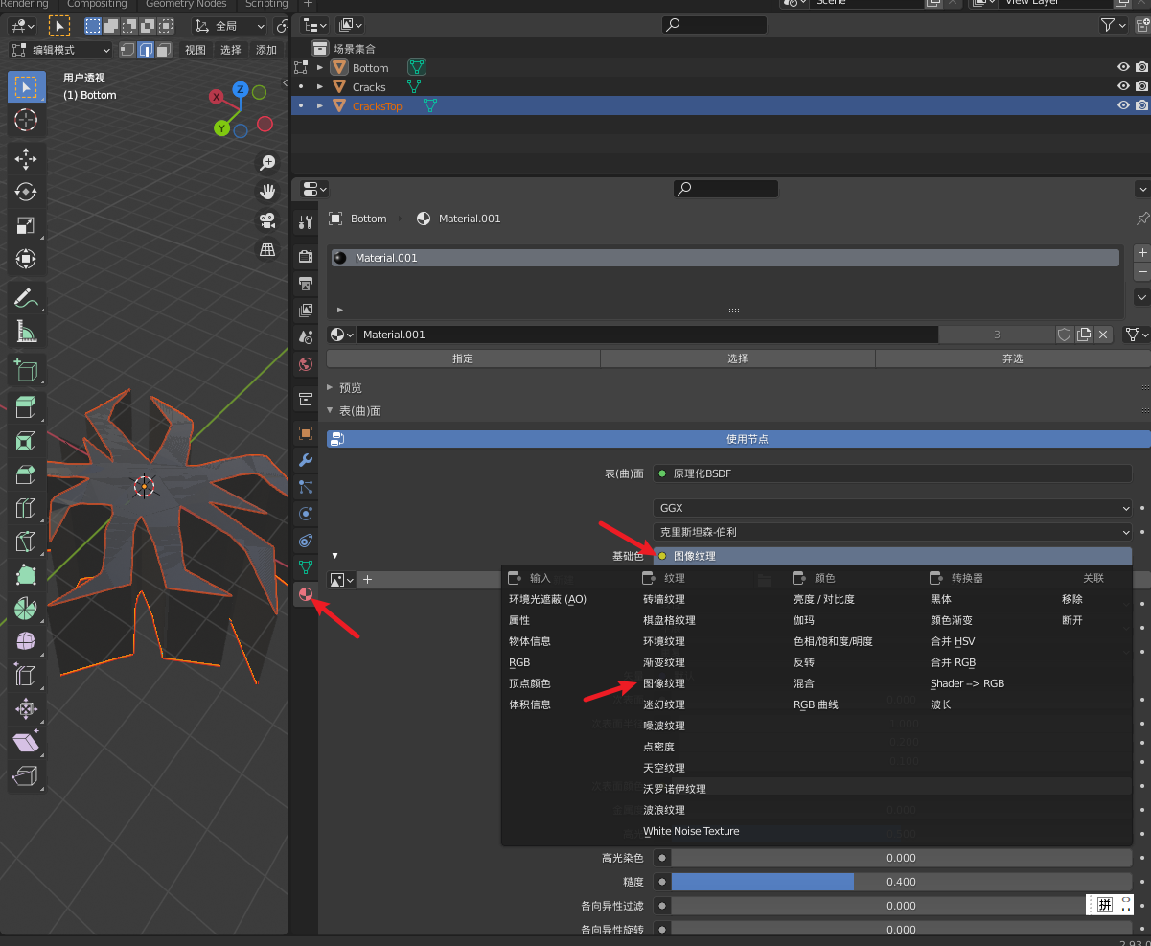Select the Select Box tool
This screenshot has height=946, width=1151.
(x=26, y=86)
